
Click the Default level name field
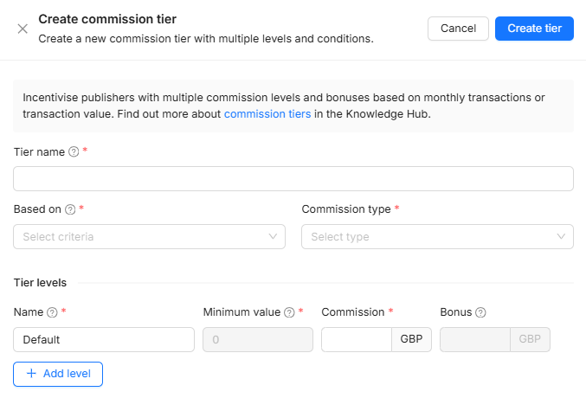[x=104, y=340]
